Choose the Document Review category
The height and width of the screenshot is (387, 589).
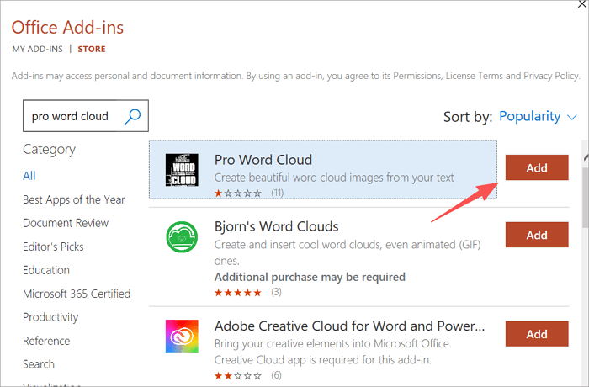[x=66, y=223]
